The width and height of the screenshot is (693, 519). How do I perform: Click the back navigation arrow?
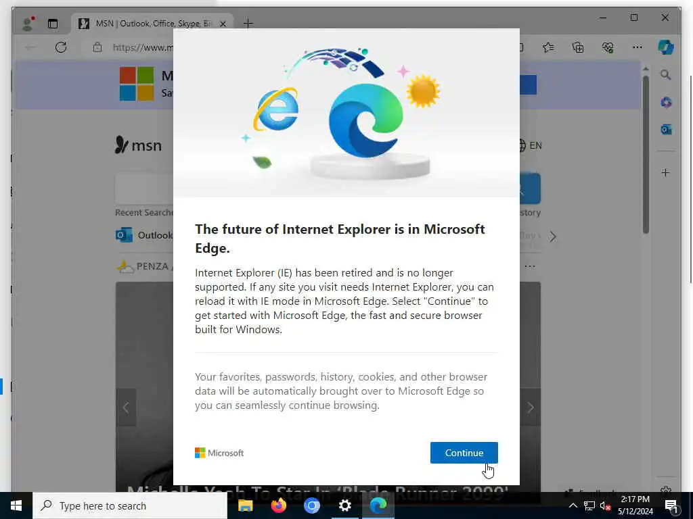(x=30, y=47)
